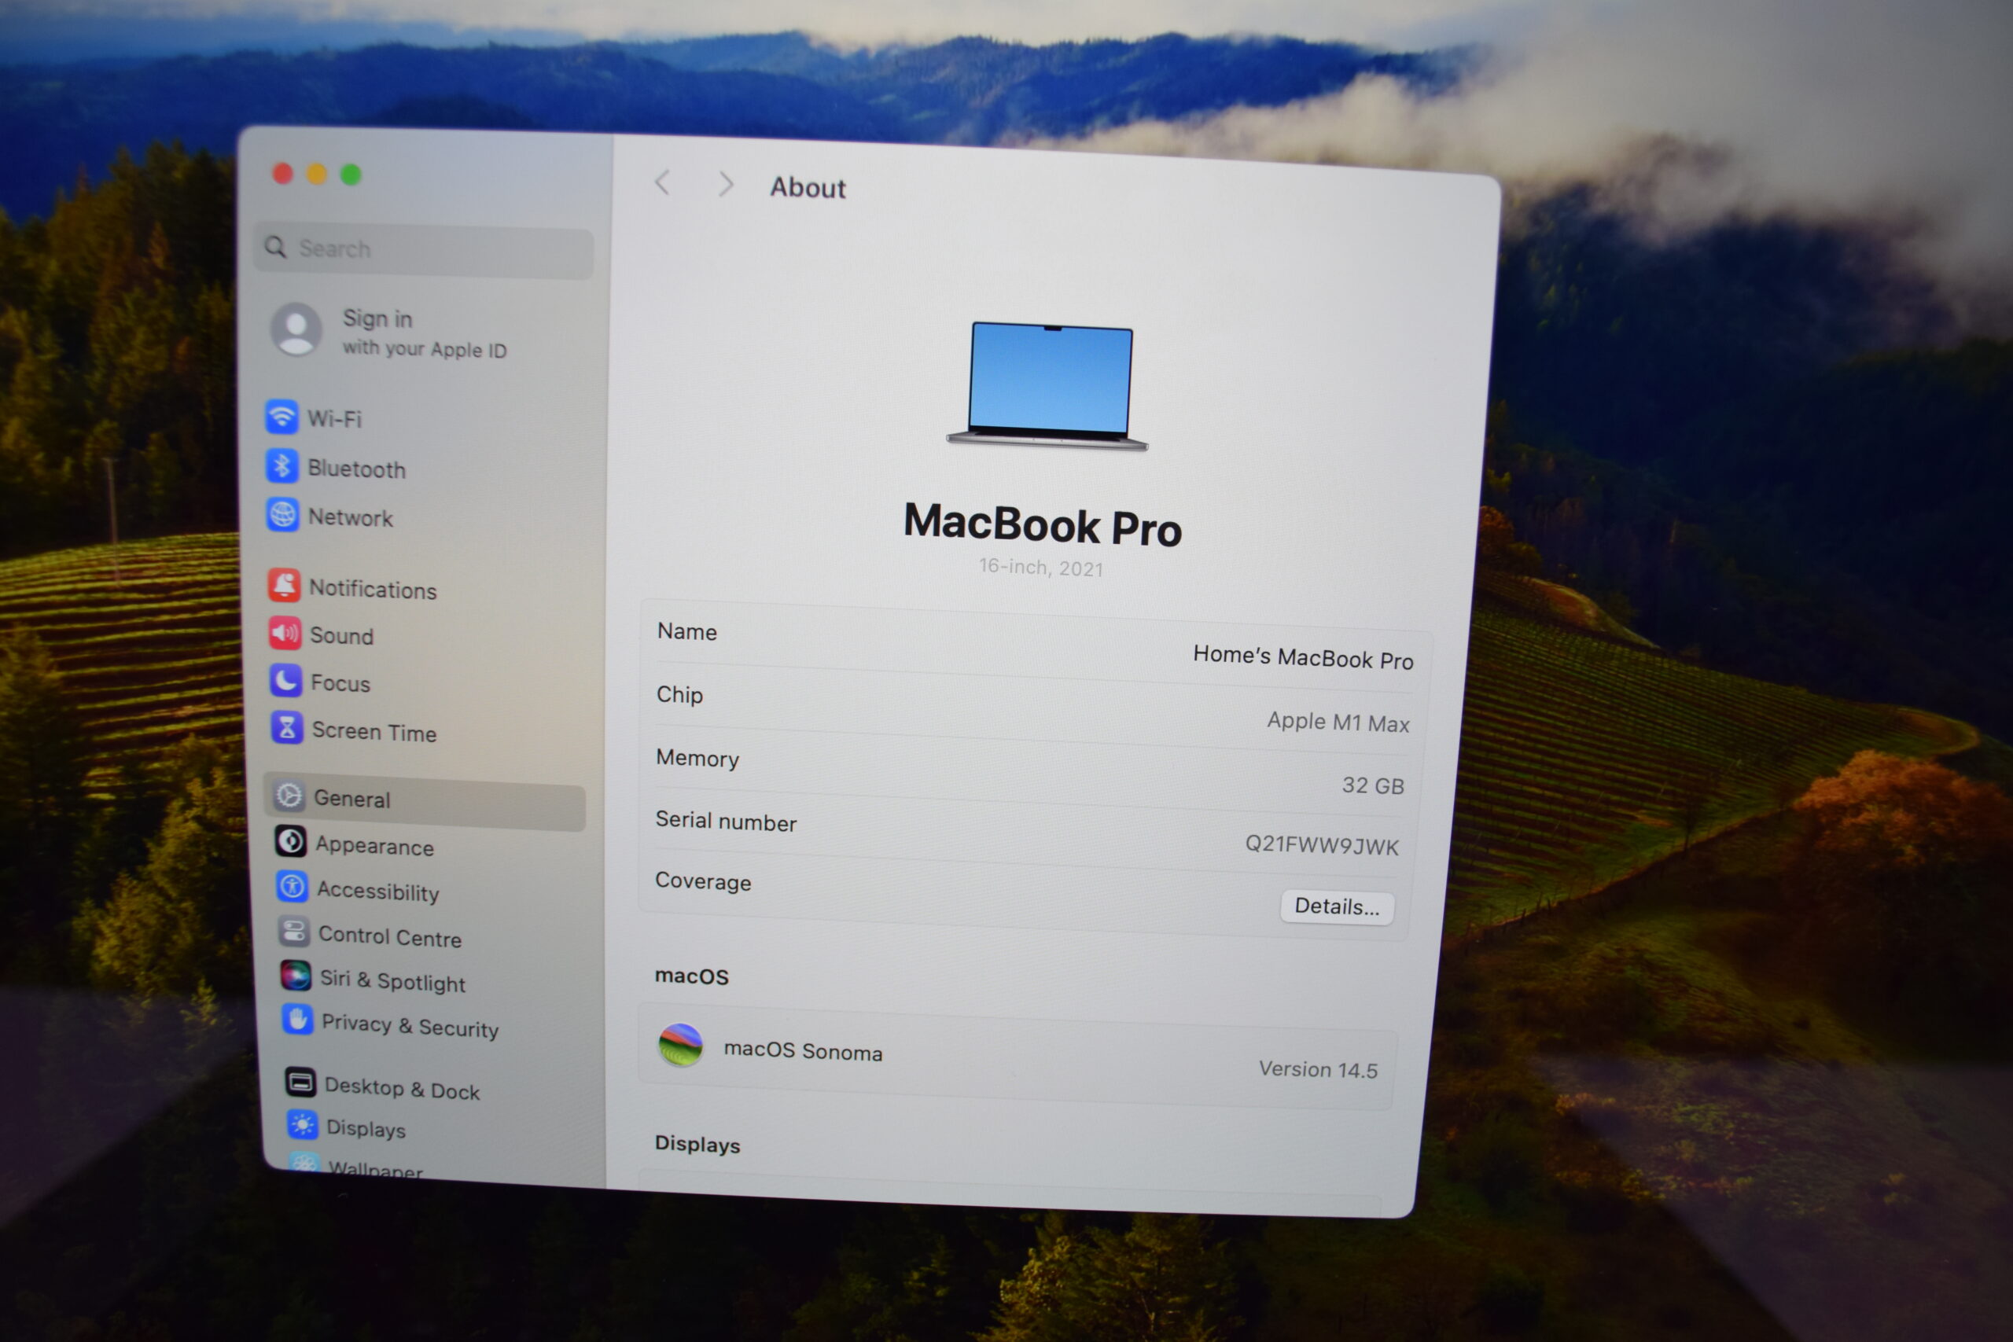Select Network label in sidebar
Viewport: 2013px width, 1342px height.
coord(351,518)
